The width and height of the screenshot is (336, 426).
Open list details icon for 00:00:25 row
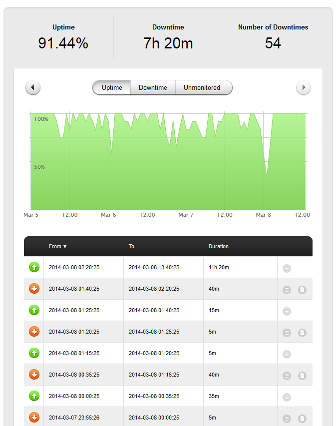pos(287,397)
